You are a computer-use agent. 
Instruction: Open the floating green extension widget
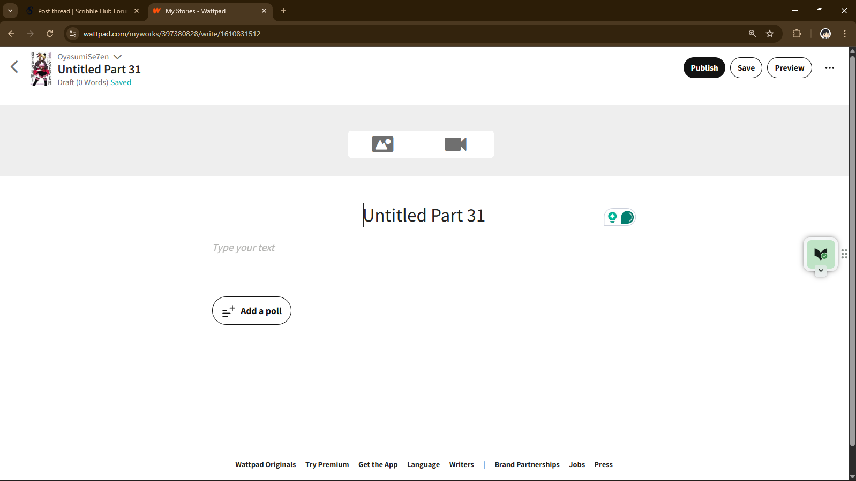(820, 254)
